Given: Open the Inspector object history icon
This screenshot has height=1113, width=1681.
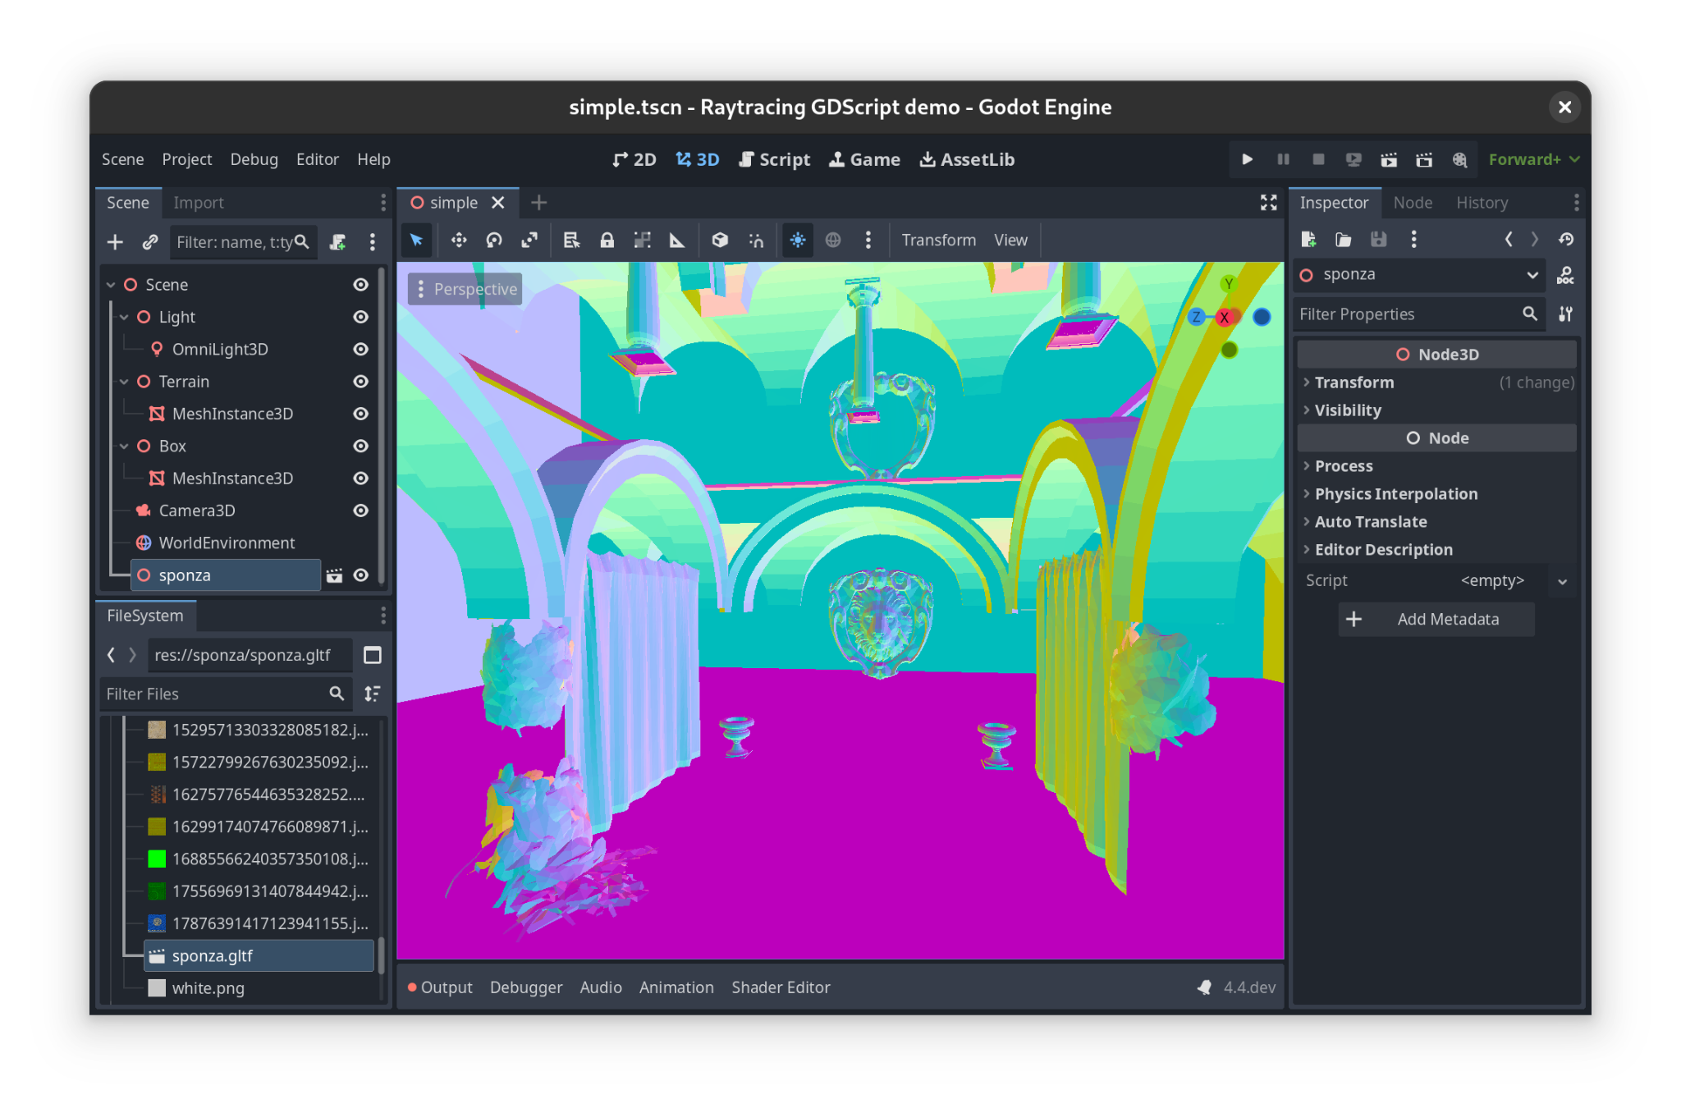Looking at the screenshot, I should coord(1566,239).
